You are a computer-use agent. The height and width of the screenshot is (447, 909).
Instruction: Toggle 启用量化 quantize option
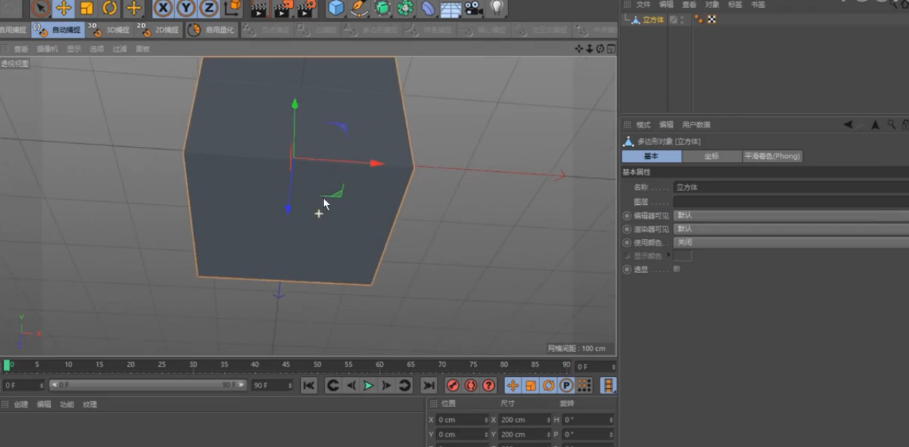213,30
